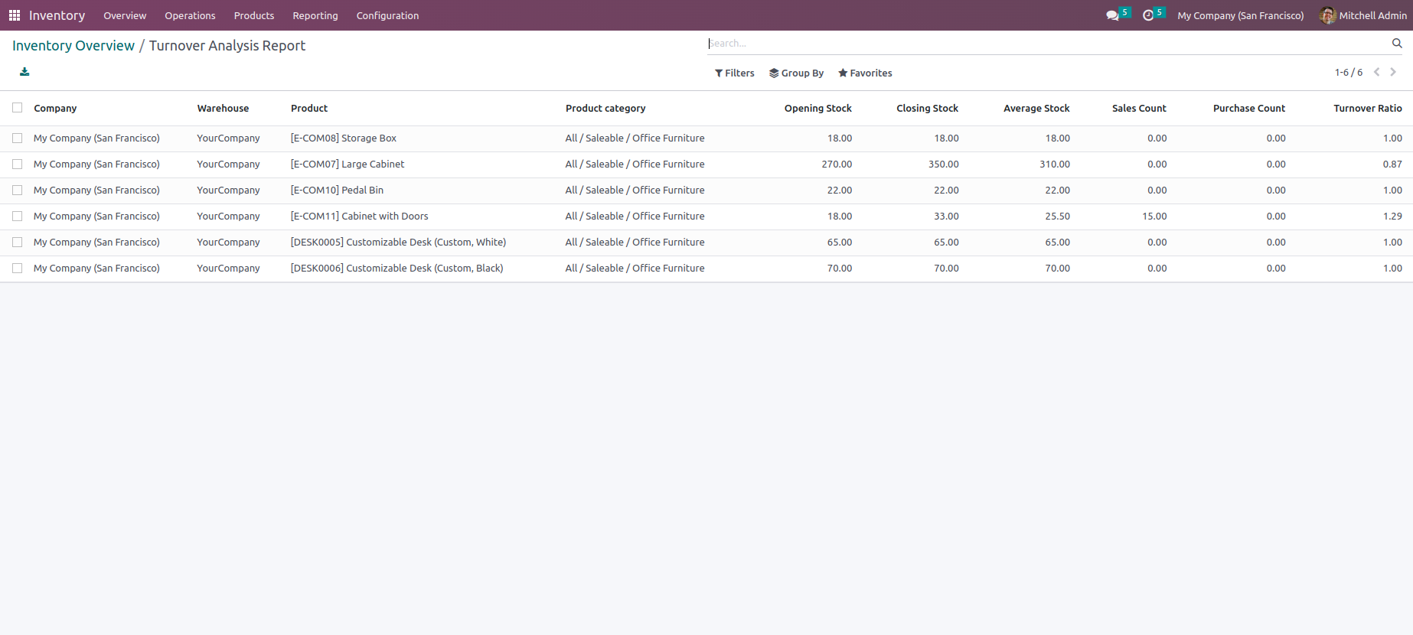Open the Overview menu
1413x635 pixels.
click(125, 15)
